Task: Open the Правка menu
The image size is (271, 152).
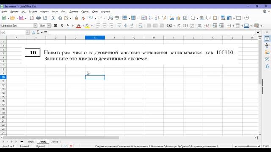Action: pos(14,11)
